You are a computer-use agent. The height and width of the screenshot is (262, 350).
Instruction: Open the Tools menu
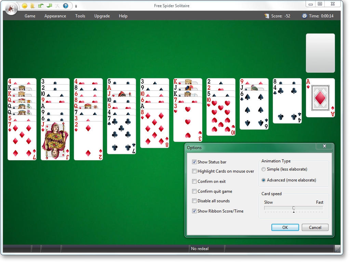pyautogui.click(x=80, y=16)
